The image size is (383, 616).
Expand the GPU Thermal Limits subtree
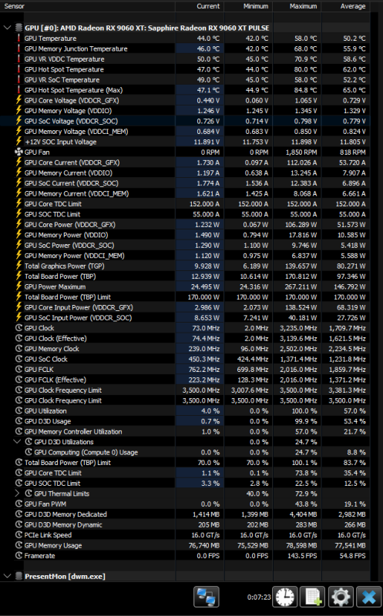[17, 494]
